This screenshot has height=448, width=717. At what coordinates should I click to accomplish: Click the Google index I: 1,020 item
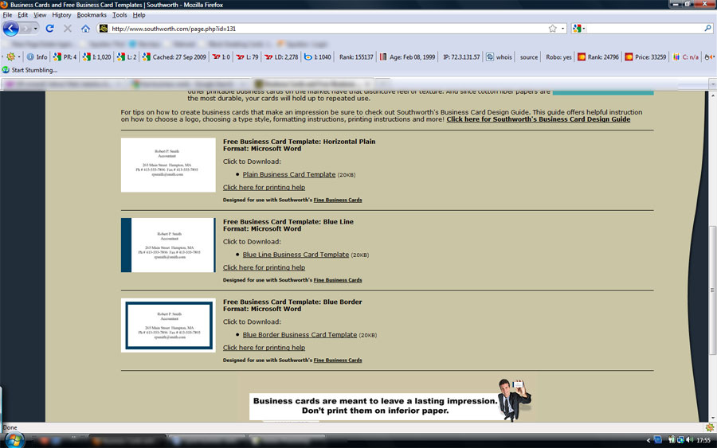(x=97, y=57)
